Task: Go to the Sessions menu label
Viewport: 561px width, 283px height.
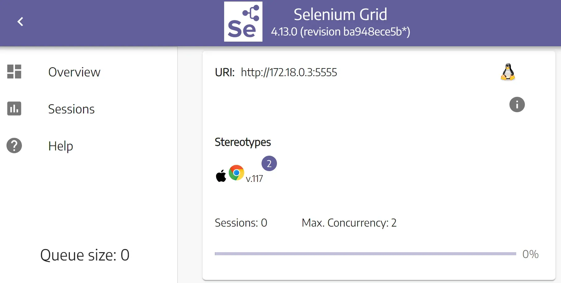Action: (71, 109)
